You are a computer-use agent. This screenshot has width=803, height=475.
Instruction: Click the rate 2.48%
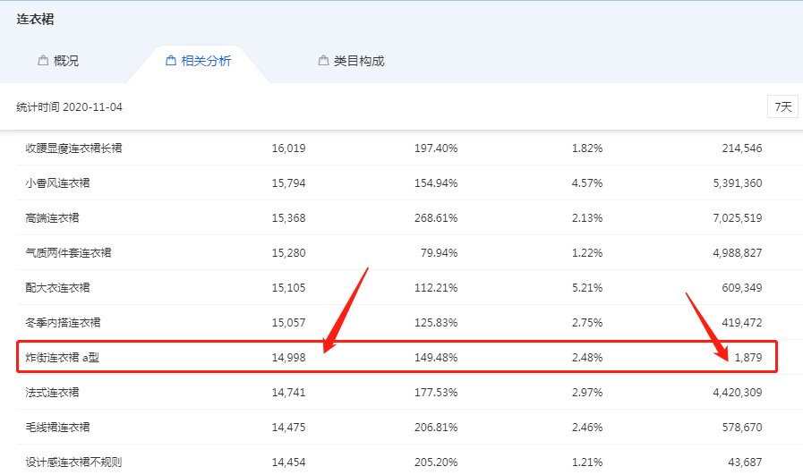tap(587, 357)
